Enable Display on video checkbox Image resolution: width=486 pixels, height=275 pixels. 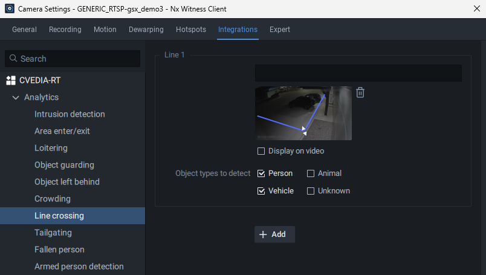click(261, 151)
